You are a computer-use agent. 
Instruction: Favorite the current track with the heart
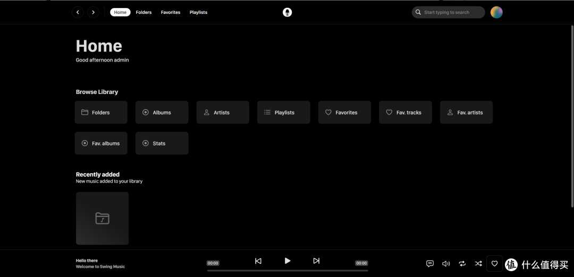(495, 264)
